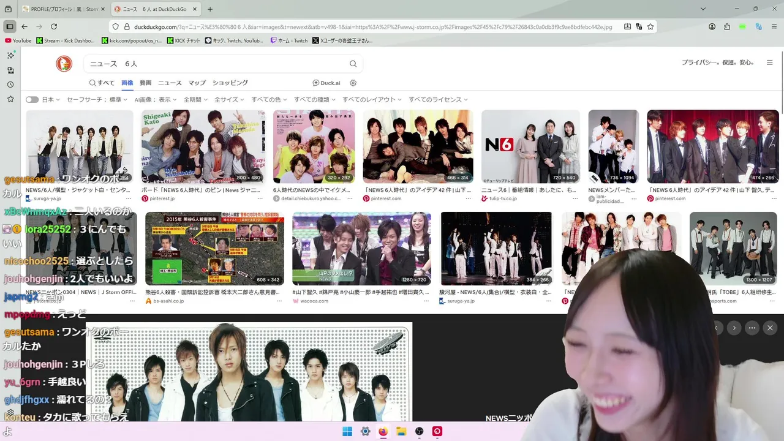Toggle the Japan region switch
Screen dimensions: 784x441
click(x=32, y=99)
